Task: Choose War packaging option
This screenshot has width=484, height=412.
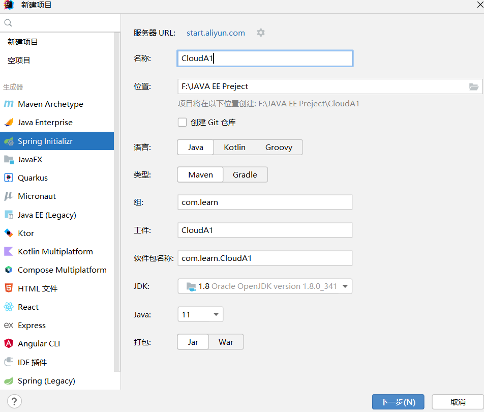Action: click(x=226, y=342)
